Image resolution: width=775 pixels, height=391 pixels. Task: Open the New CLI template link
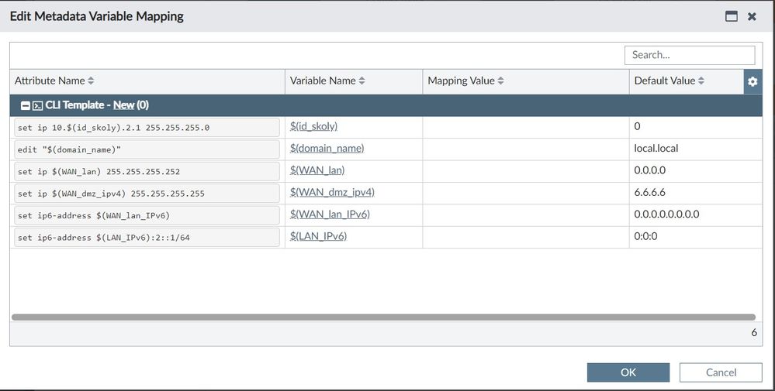(x=123, y=105)
